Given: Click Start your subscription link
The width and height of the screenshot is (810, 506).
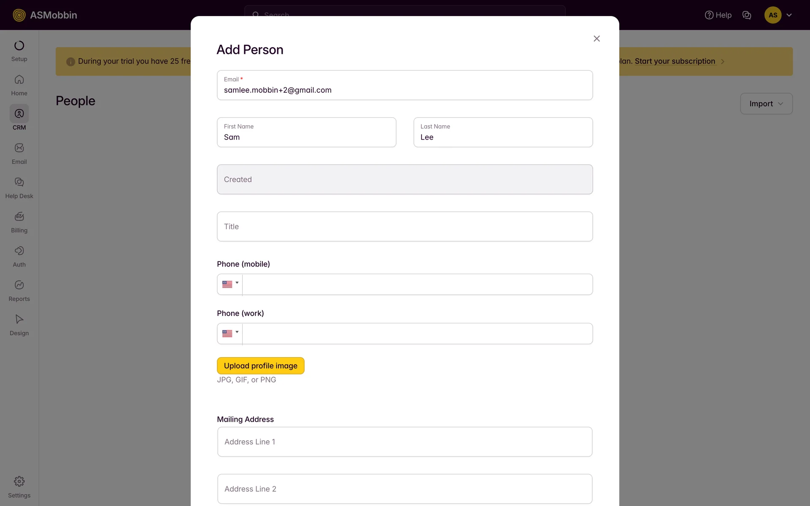Looking at the screenshot, I should (675, 61).
